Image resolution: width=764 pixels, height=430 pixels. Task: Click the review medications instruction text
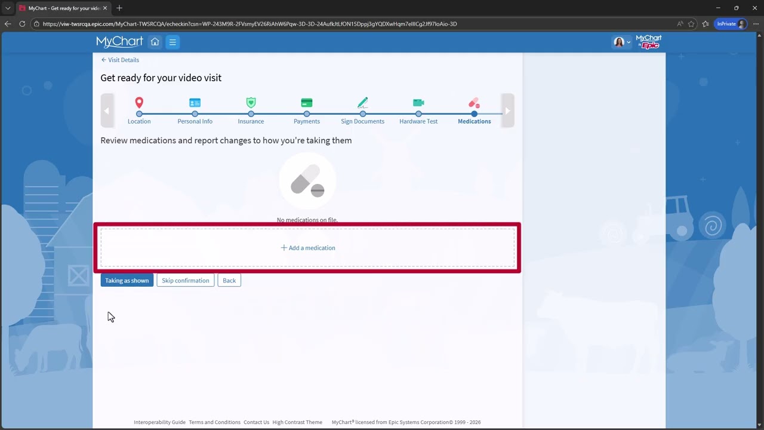coord(226,140)
